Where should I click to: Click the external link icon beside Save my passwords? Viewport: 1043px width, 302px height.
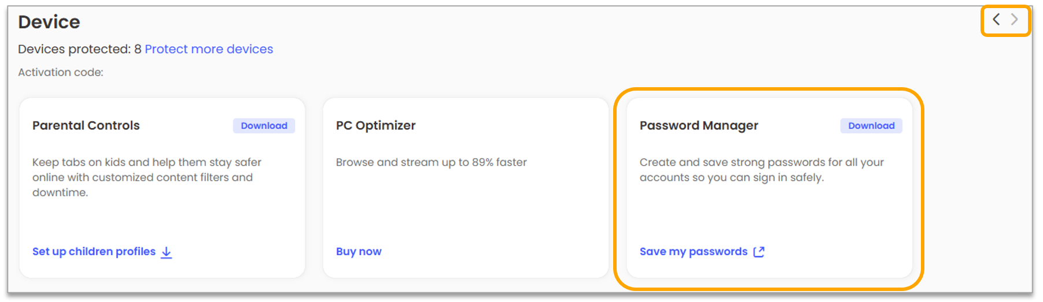(x=759, y=252)
